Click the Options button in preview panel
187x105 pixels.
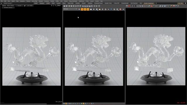coord(4,6)
